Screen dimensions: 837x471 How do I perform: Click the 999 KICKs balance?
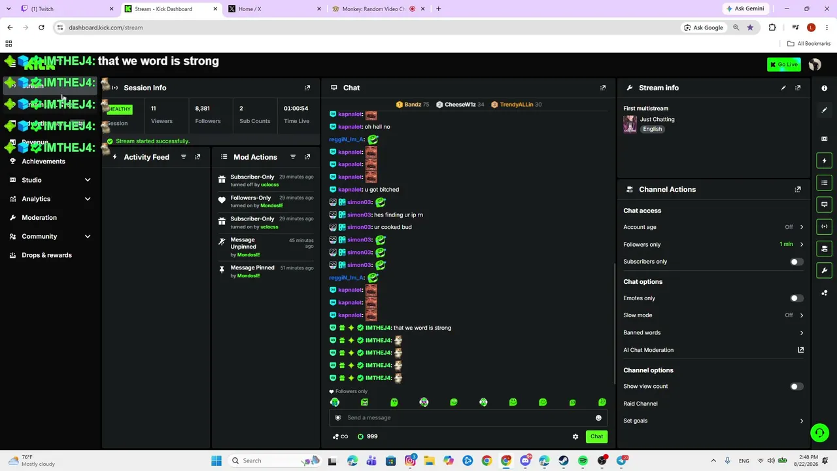(367, 436)
